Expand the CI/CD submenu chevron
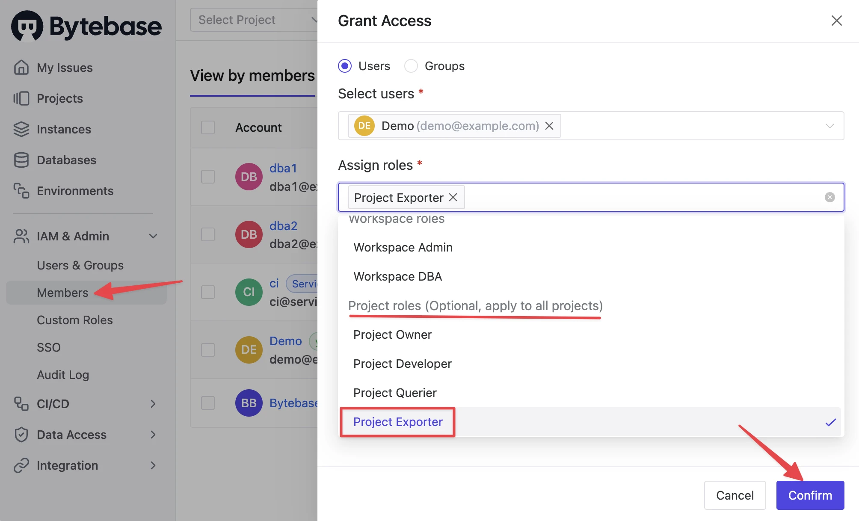 click(153, 404)
